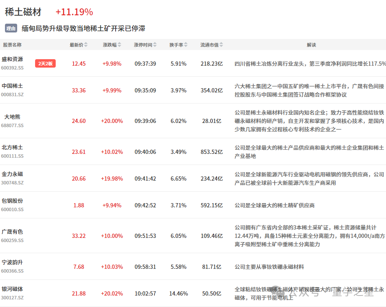Open stock 北方稀土
Viewport: 386px width, 307px height.
(12, 147)
